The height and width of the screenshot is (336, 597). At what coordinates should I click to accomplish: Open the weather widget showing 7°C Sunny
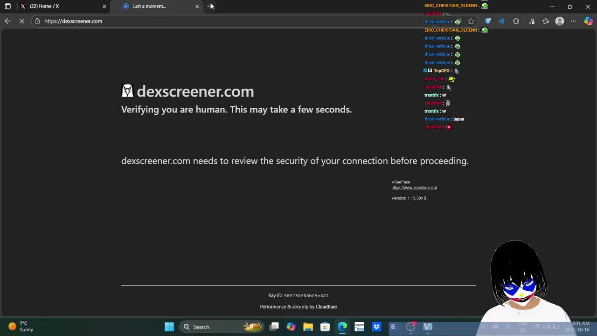(x=21, y=327)
